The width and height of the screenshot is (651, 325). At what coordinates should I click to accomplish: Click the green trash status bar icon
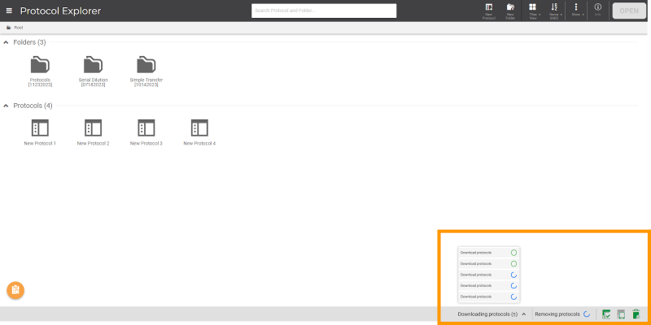(x=636, y=314)
